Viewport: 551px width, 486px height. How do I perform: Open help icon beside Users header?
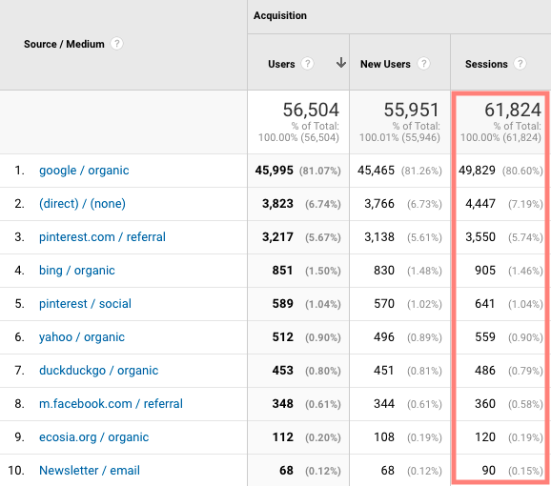click(308, 64)
